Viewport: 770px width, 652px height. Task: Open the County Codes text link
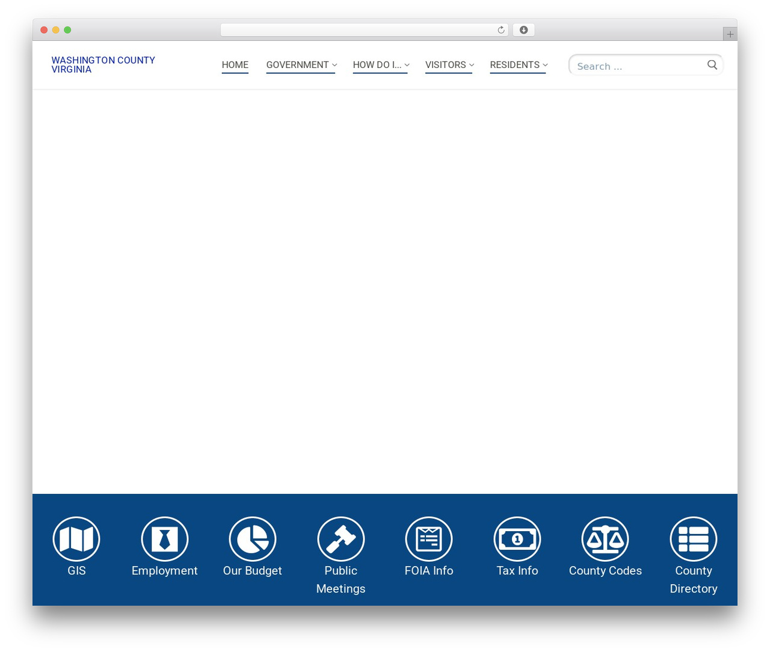[x=605, y=571]
